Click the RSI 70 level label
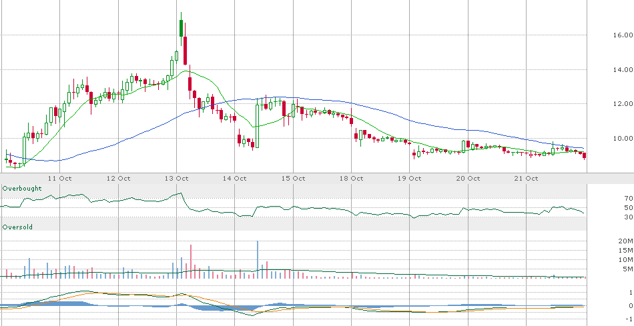634x326 pixels. (628, 199)
